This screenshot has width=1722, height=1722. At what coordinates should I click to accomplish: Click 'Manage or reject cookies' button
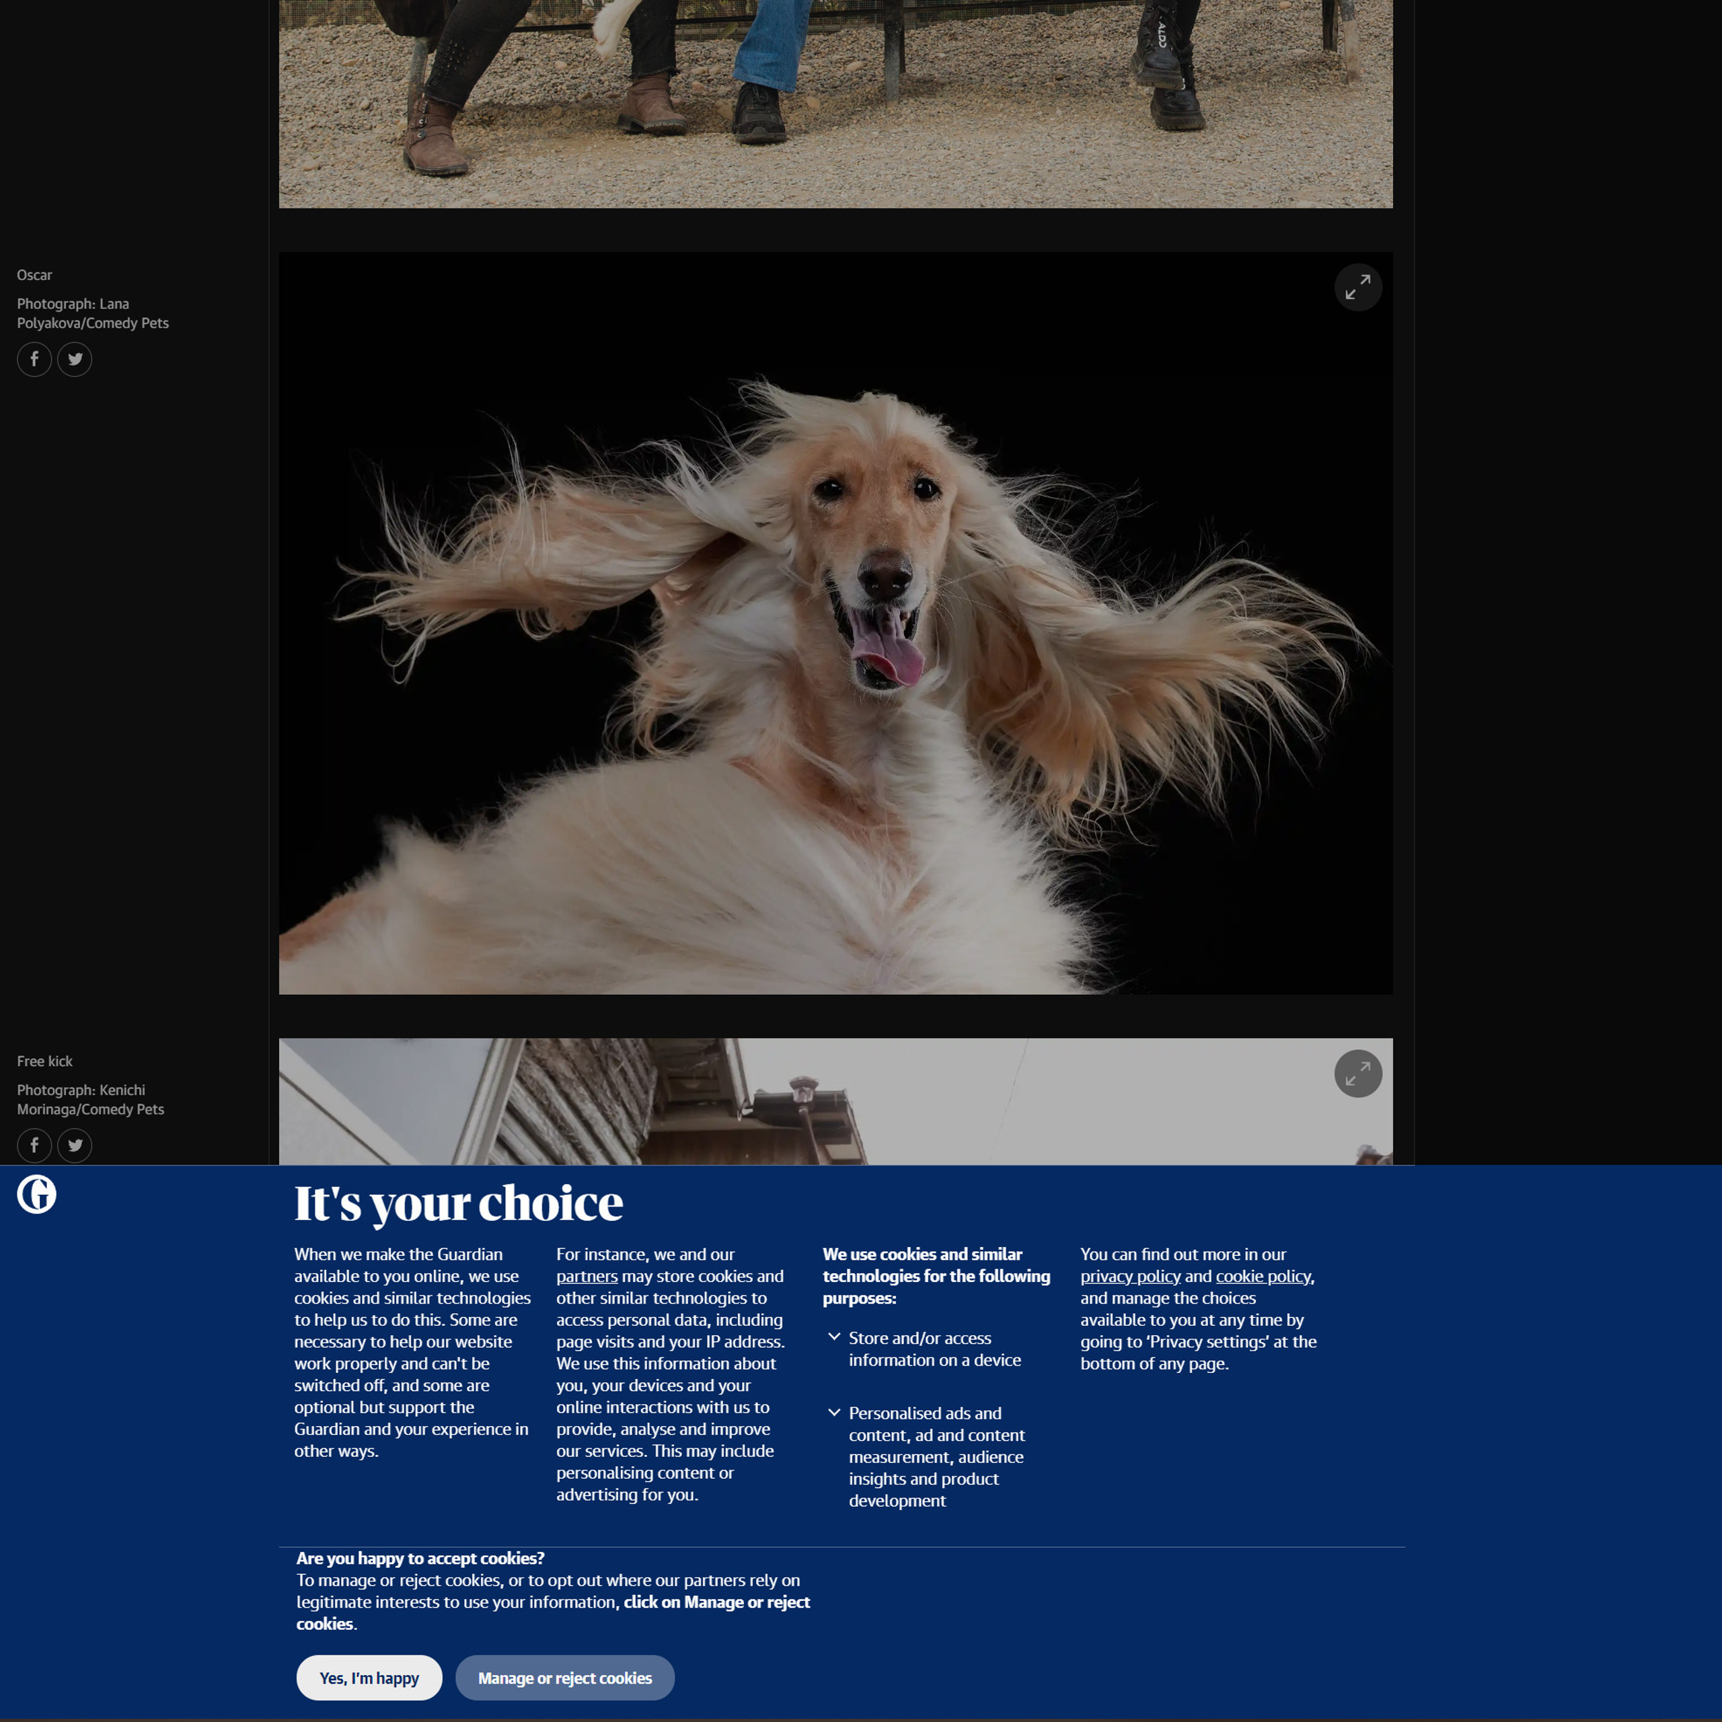pos(564,1678)
